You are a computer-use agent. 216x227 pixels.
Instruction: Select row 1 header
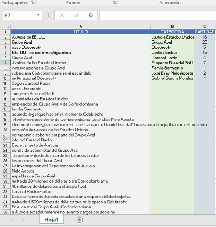(x=5, y=32)
